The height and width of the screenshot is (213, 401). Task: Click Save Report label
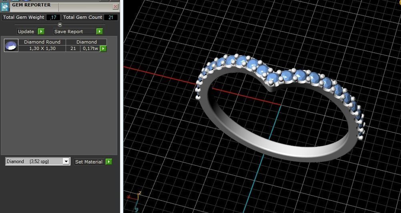coord(69,32)
